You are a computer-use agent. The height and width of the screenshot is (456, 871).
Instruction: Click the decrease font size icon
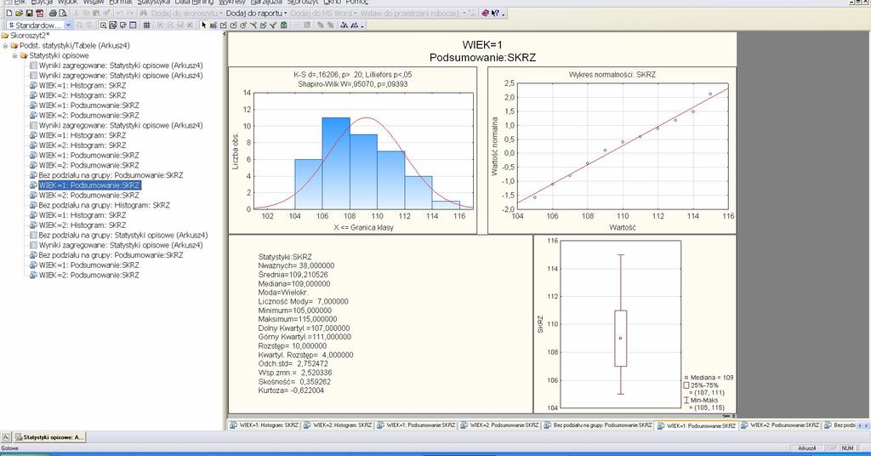click(x=355, y=25)
